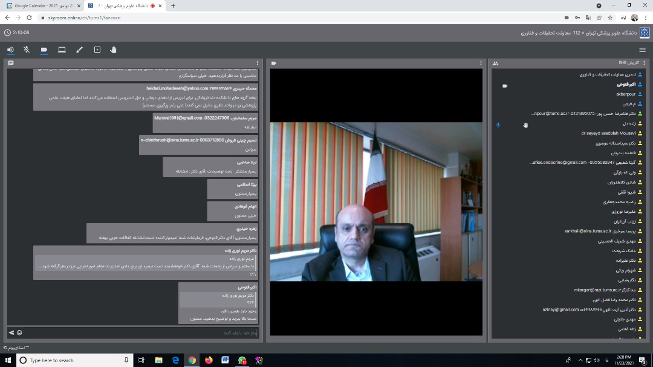The image size is (653, 367).
Task: Open the emoji picker in chat
Action: tap(19, 333)
